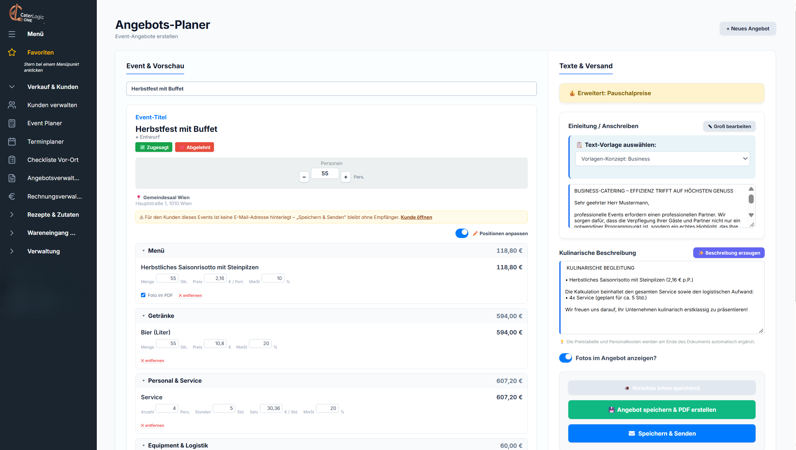Screen dimensions: 796x450
Task: Click the + Neues Angebot button
Action: (x=748, y=28)
